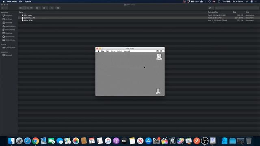This screenshot has height=146, width=260.
Task: Sort Finder list by Kind column
Action: point(247,12)
